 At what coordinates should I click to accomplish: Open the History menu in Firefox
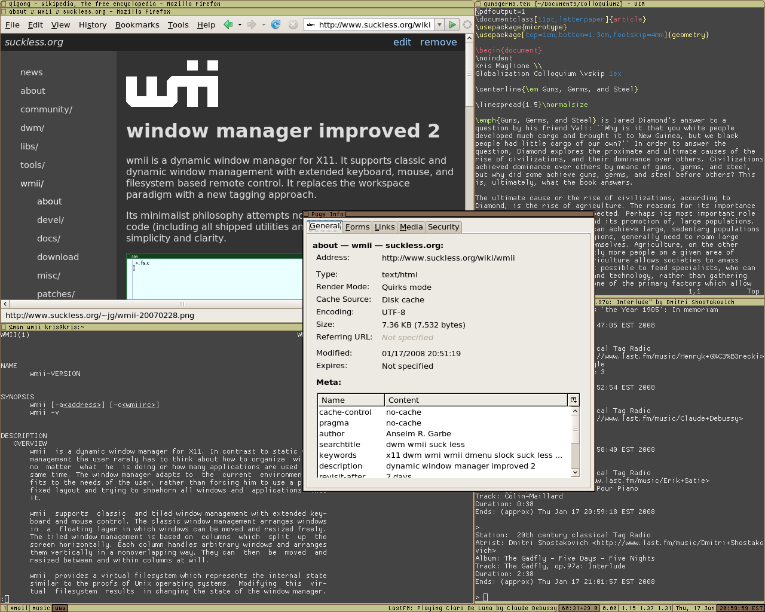[93, 25]
